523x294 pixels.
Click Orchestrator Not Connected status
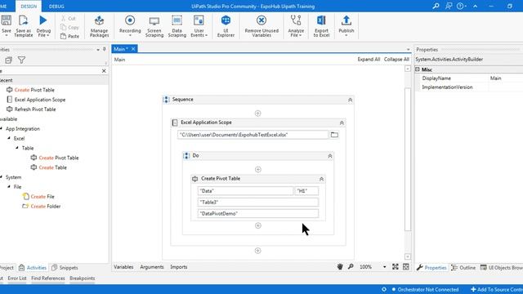pyautogui.click(x=425, y=289)
